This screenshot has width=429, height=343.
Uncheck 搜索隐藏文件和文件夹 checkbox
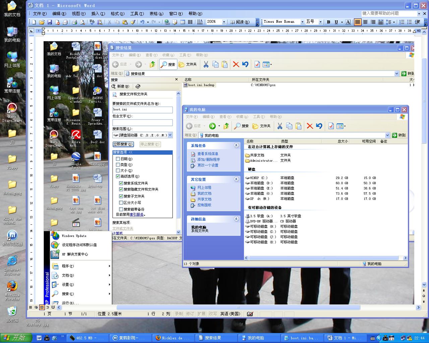(x=121, y=189)
